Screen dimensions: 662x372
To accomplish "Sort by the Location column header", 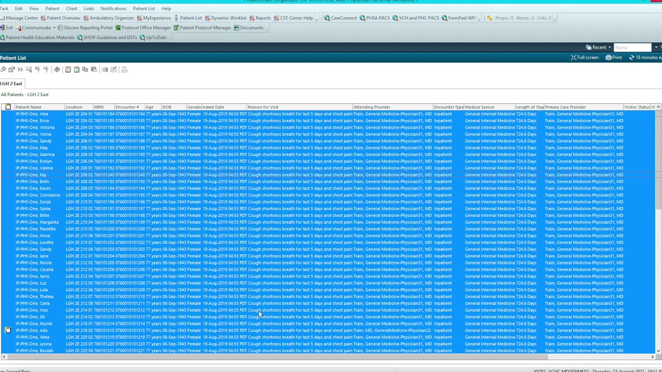I will pyautogui.click(x=78, y=107).
